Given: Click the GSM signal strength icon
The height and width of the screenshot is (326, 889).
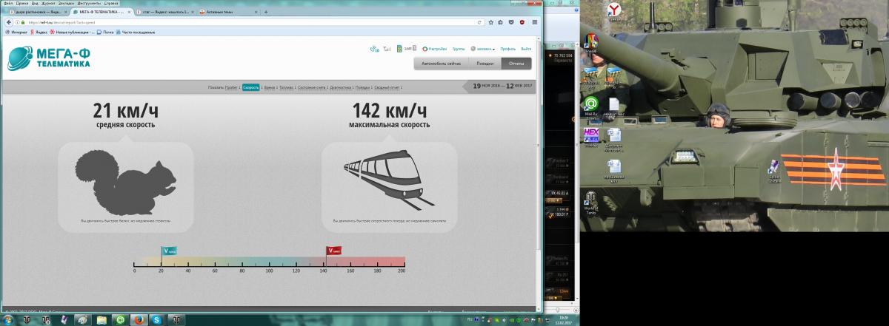Looking at the screenshot, I should pyautogui.click(x=387, y=50).
